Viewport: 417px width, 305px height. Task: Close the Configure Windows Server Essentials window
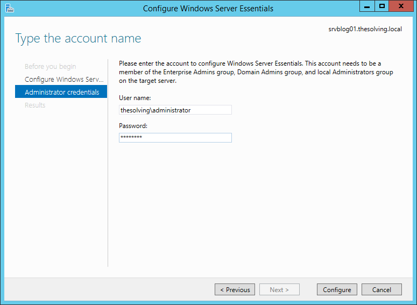tap(401, 6)
